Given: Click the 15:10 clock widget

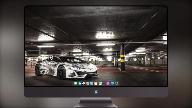Looking at the screenshot, I should click(47, 58).
